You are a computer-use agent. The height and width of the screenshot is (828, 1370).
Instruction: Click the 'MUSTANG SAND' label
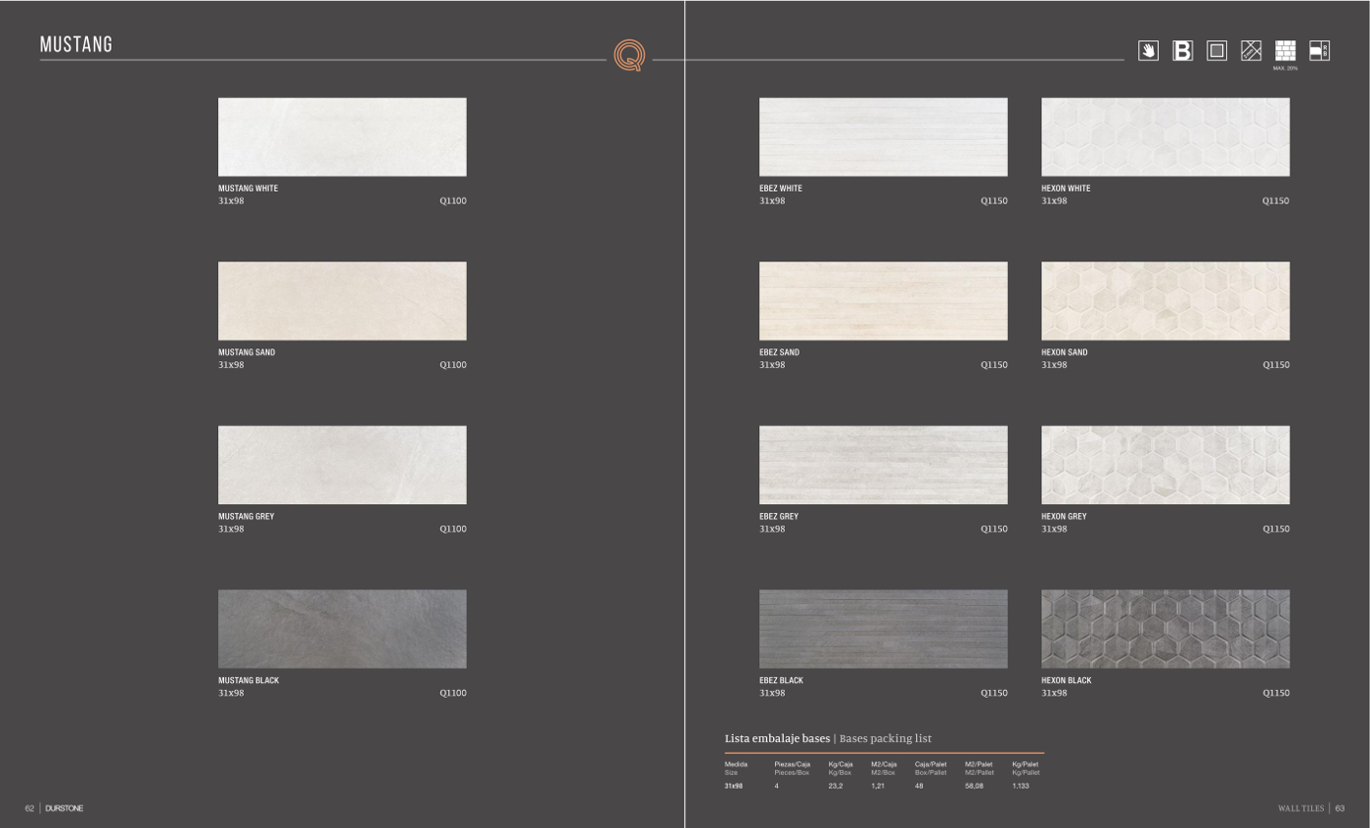[x=247, y=352]
